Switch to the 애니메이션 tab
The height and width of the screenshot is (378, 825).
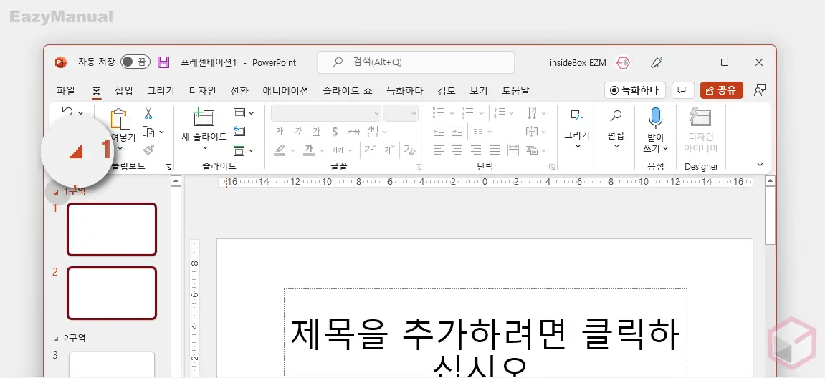click(x=286, y=90)
